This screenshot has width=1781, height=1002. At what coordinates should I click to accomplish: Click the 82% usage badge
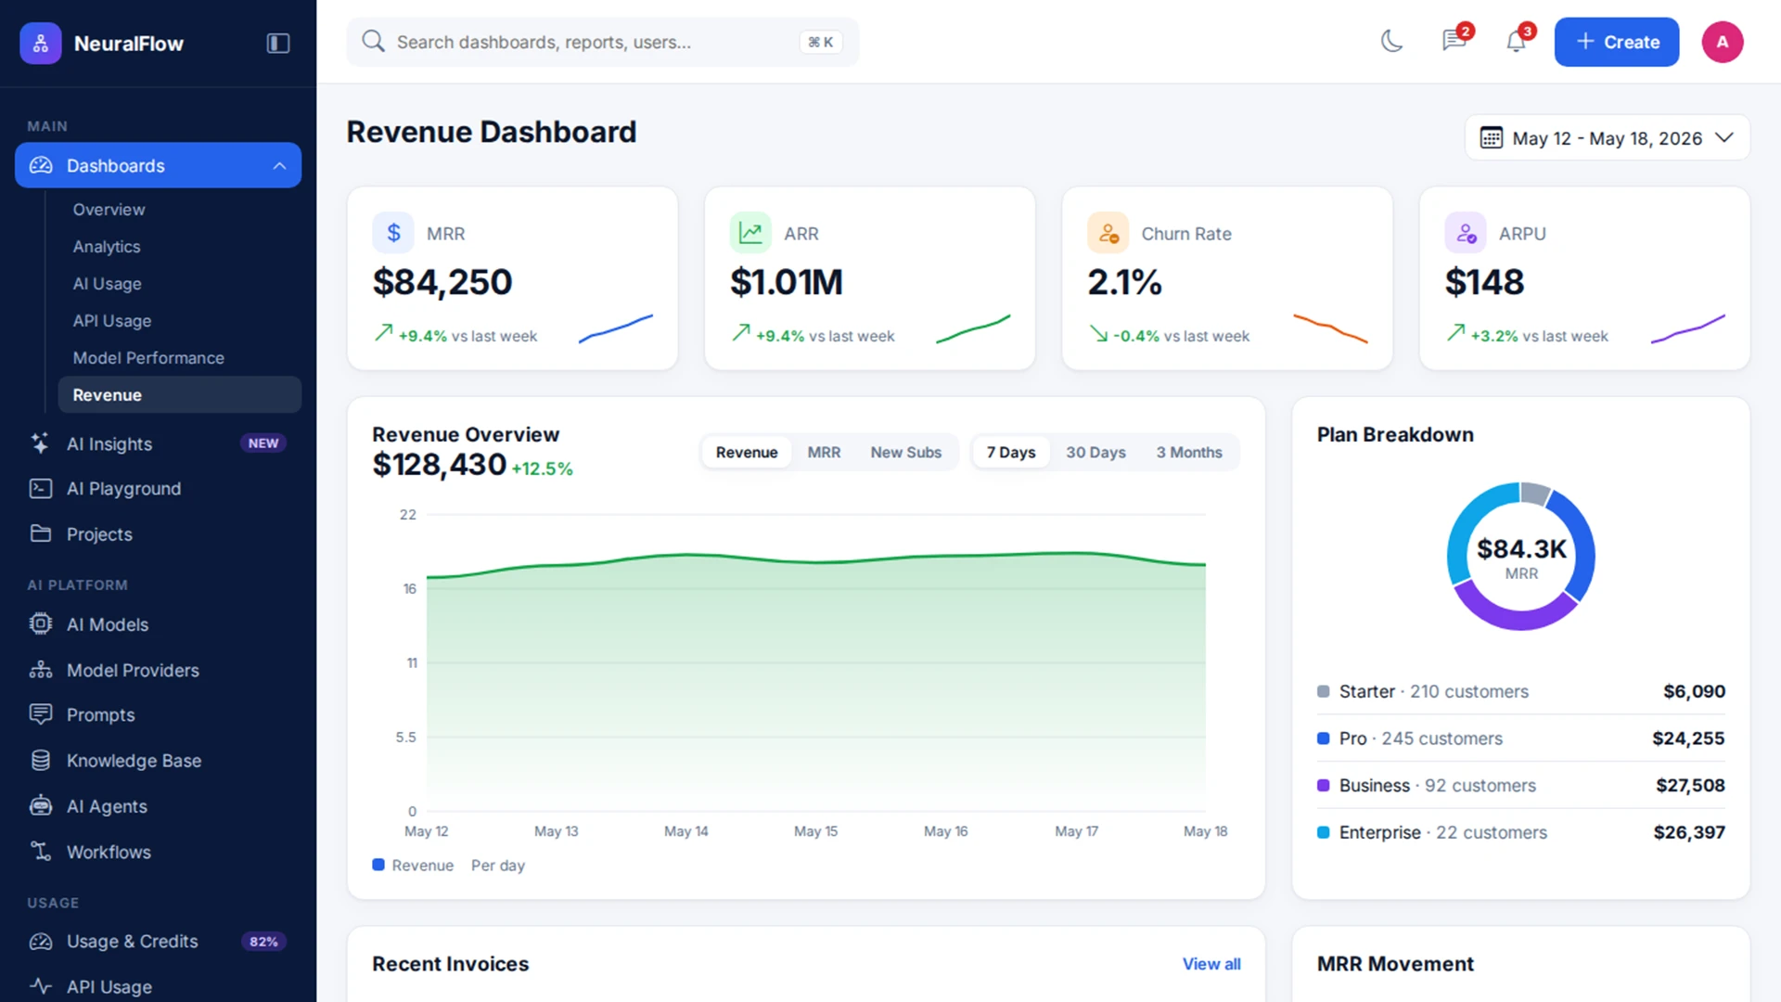click(x=263, y=941)
